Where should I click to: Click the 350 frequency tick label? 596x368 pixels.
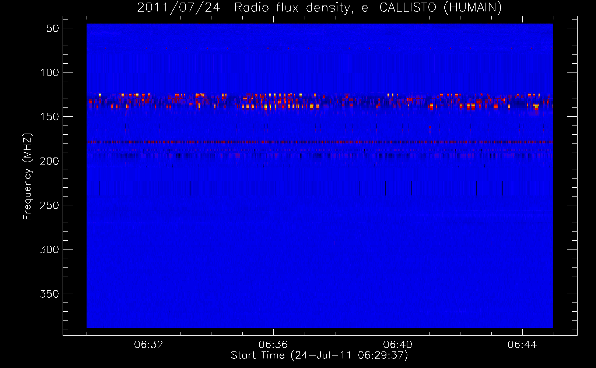[x=50, y=294]
